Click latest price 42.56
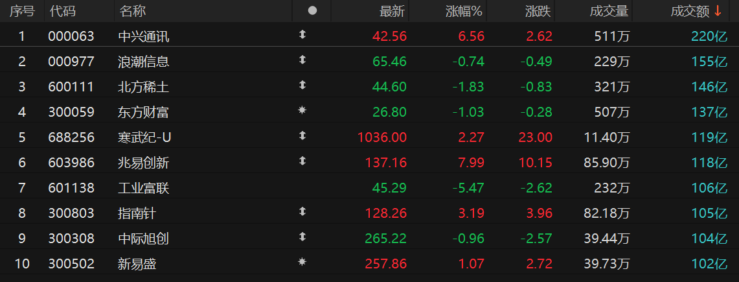Viewport: 739px width, 282px height. click(x=389, y=37)
